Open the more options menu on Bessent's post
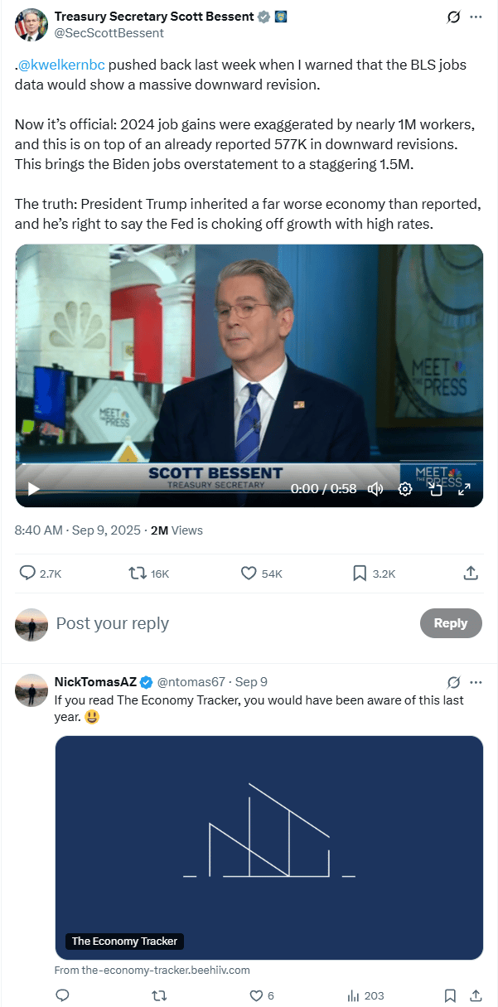This screenshot has height=1007, width=498. click(x=476, y=17)
